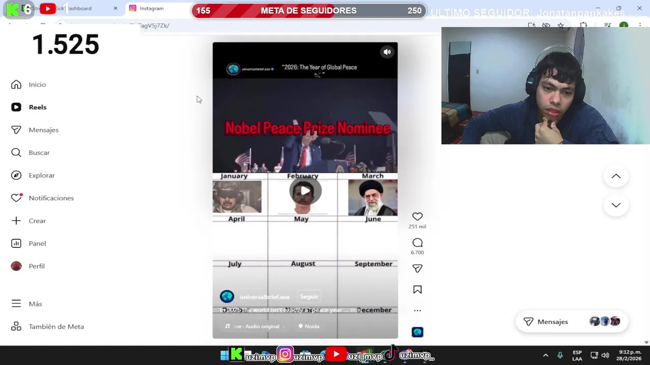Open the Notificaciones heart icon
The image size is (650, 365).
pos(17,198)
